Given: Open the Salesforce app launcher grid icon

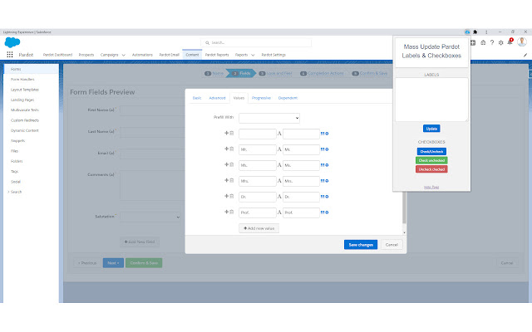Looking at the screenshot, I should click(10, 55).
